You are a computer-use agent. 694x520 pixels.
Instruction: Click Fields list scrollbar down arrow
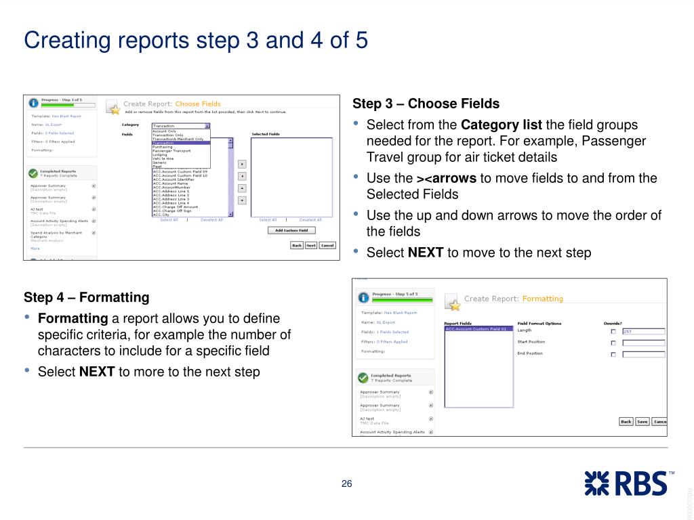(x=230, y=215)
